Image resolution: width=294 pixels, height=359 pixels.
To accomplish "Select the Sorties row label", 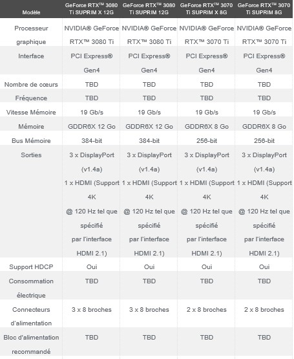I will (31, 155).
